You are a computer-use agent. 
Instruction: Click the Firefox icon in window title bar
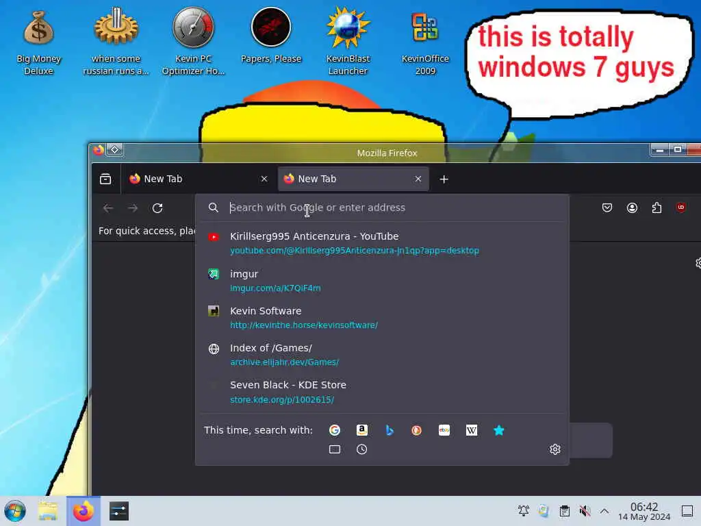coord(99,150)
